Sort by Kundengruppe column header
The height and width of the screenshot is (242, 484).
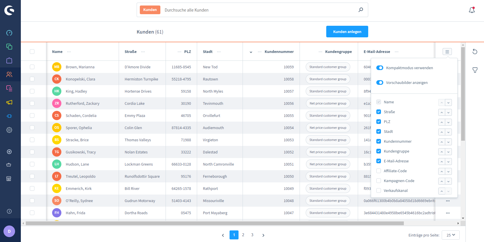(x=338, y=52)
